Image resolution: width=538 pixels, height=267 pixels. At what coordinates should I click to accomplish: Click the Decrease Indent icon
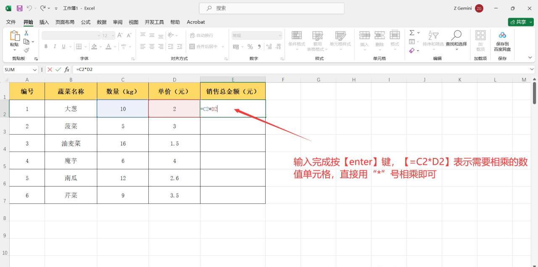171,46
